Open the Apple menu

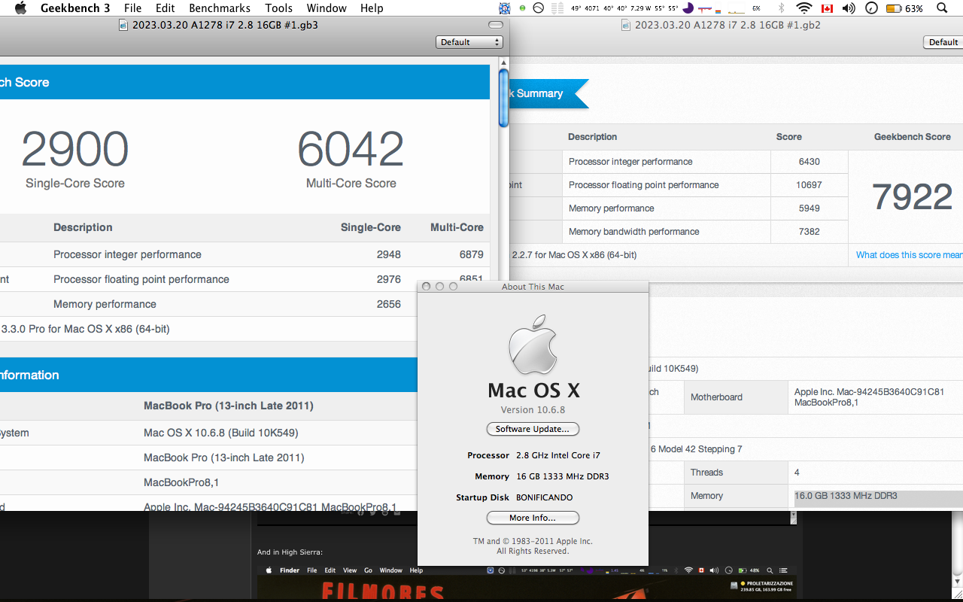[20, 8]
